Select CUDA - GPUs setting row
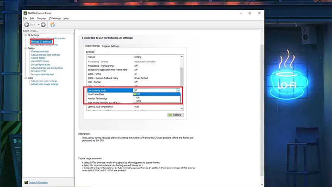The width and height of the screenshot is (332, 187). tap(133, 74)
